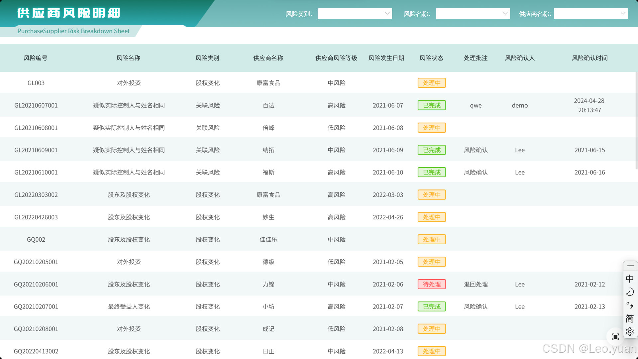
Task: Toggle half-width moon icon in IME bar
Action: [630, 292]
